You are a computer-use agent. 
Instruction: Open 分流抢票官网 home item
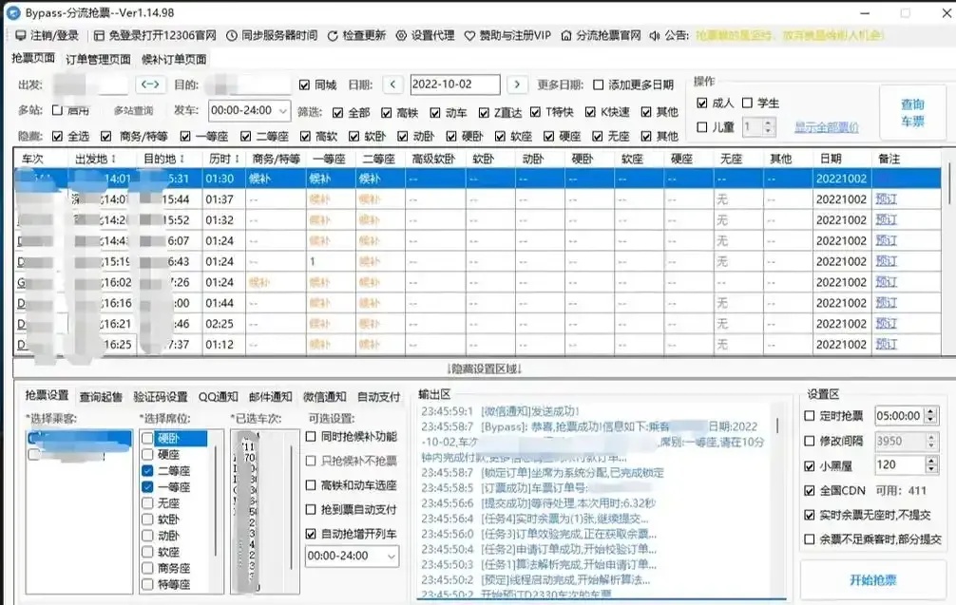601,35
